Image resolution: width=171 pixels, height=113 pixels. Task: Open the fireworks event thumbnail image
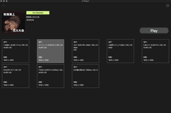[x=14, y=22]
